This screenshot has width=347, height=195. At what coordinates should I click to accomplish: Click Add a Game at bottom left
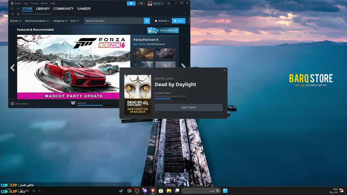[19, 104]
